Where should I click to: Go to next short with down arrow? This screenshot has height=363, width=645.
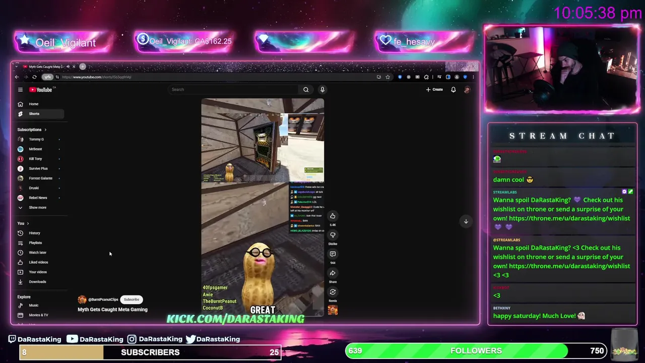point(466,221)
